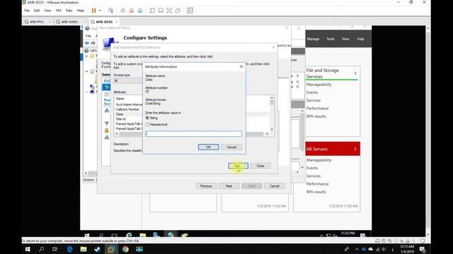Switch to Unity mode with the toolbar icon

pyautogui.click(x=178, y=11)
